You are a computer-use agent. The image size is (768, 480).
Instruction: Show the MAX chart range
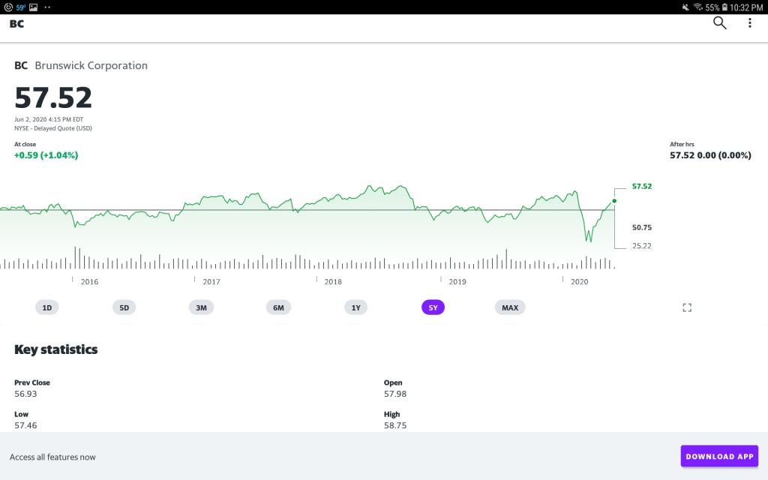click(x=510, y=307)
